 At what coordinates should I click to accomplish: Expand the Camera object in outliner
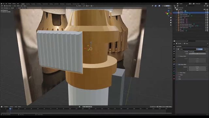tap(177, 11)
